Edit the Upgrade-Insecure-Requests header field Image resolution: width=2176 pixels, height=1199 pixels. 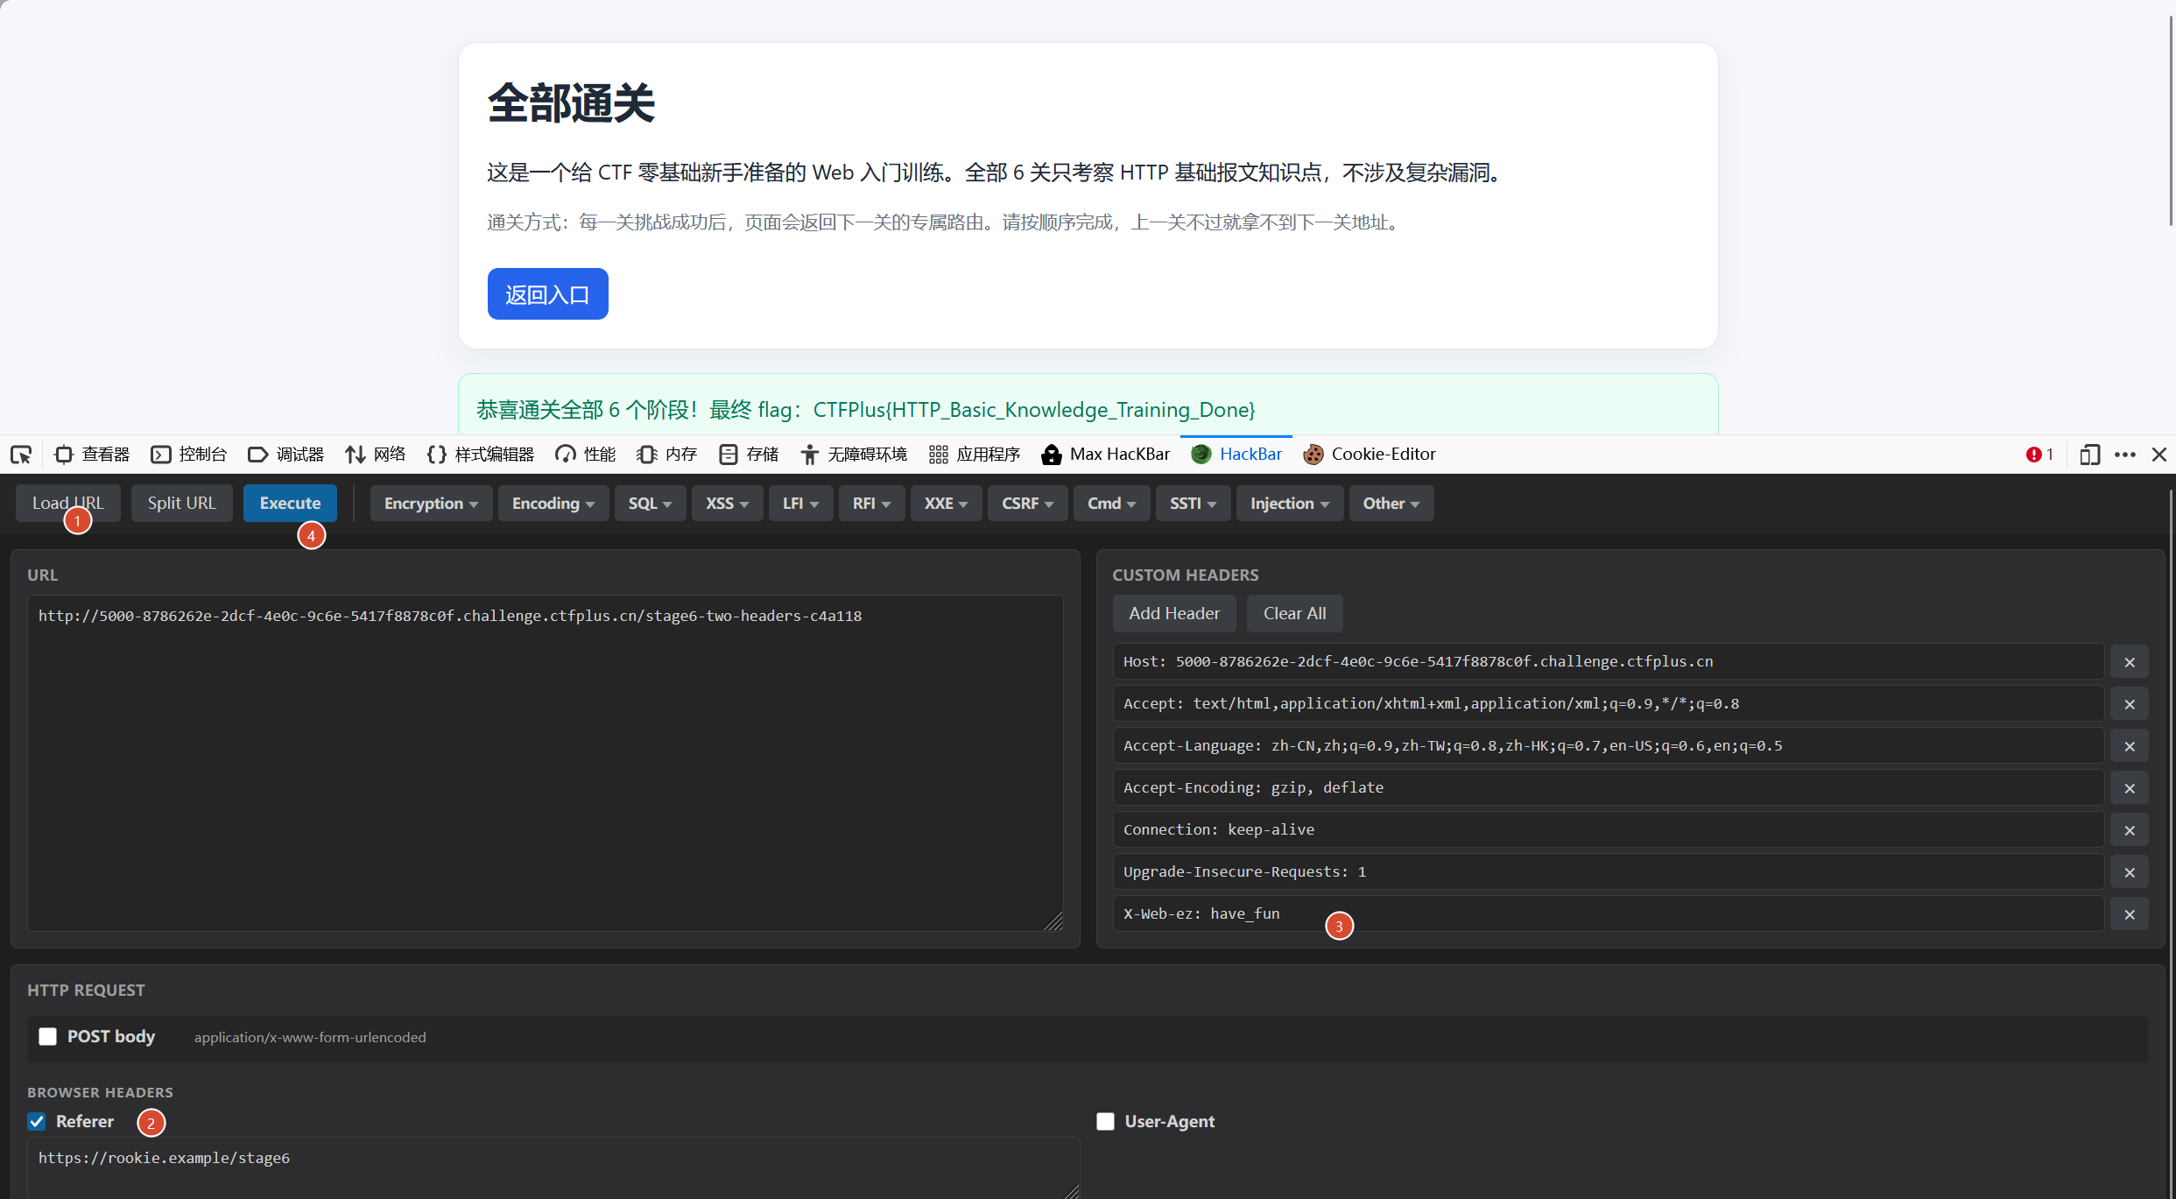pos(1608,871)
